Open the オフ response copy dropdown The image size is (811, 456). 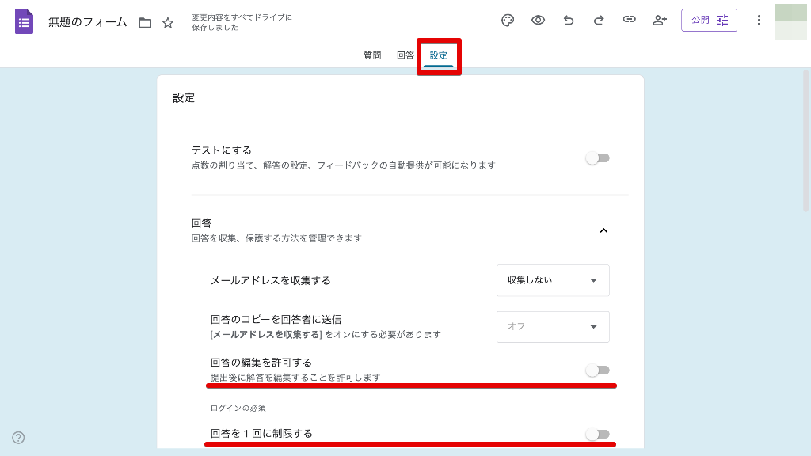click(x=553, y=326)
